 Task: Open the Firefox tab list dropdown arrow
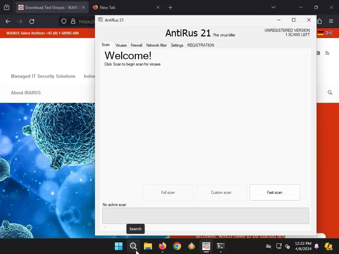(x=273, y=7)
